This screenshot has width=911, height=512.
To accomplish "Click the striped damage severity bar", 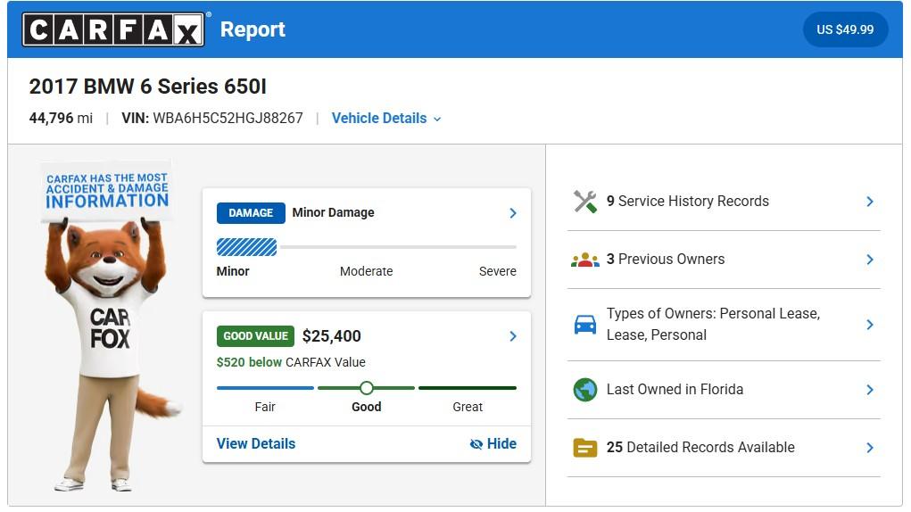I will [247, 247].
